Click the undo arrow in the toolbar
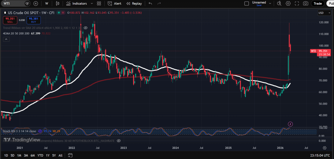The image size is (334, 159). pyautogui.click(x=150, y=4)
